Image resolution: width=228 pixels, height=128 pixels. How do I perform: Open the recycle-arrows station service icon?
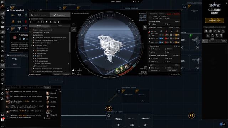click(x=212, y=36)
